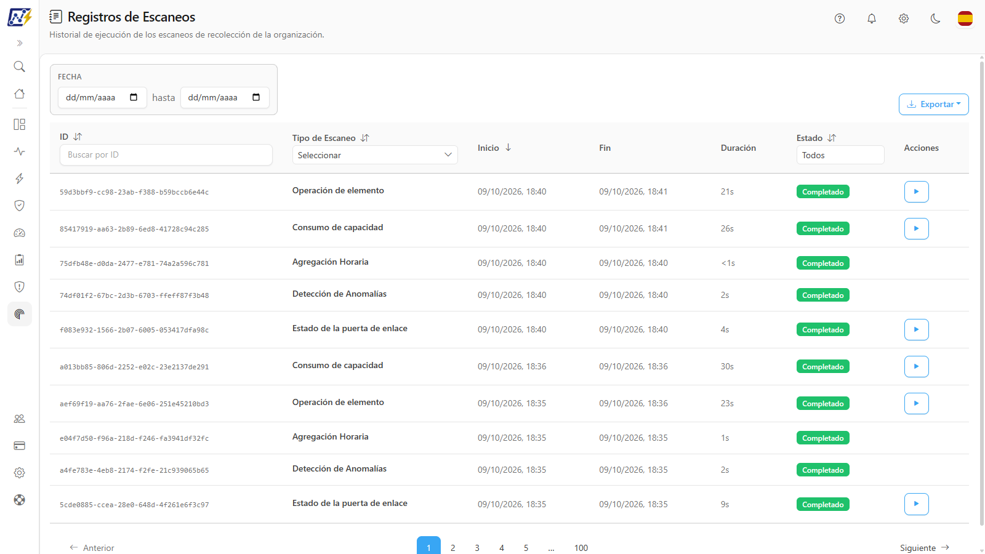The image size is (985, 554).
Task: Open the top-right settings gear
Action: [x=904, y=18]
